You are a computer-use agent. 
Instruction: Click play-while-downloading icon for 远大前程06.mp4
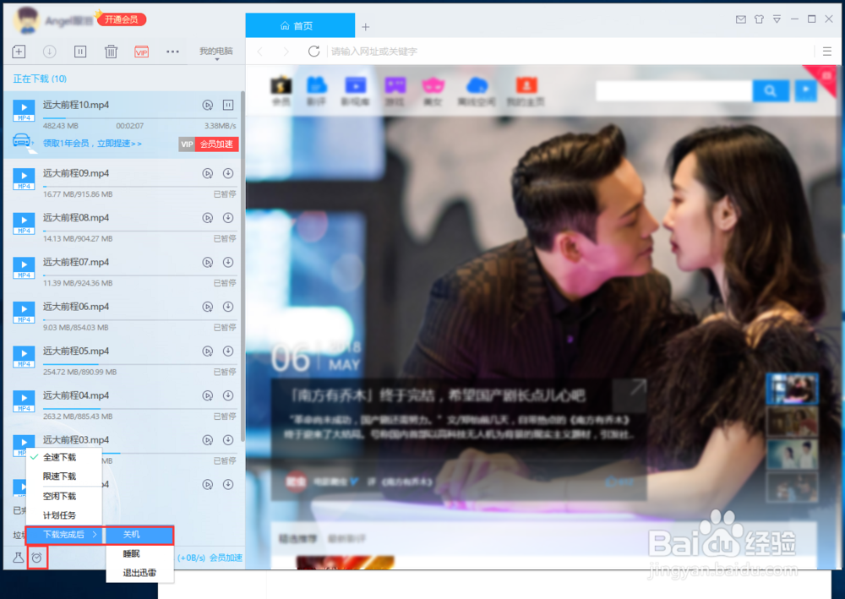coord(208,307)
